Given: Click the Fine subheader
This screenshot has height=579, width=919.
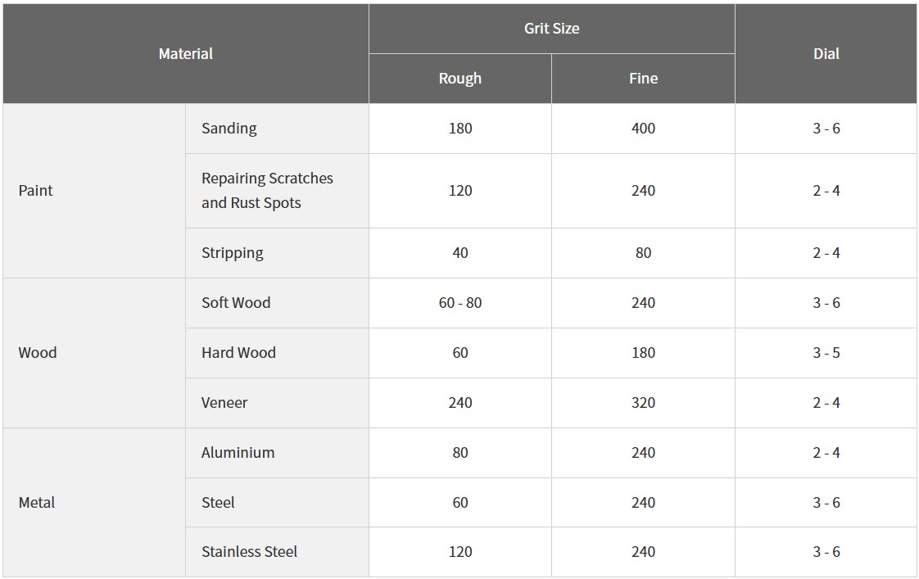Looking at the screenshot, I should tap(643, 79).
